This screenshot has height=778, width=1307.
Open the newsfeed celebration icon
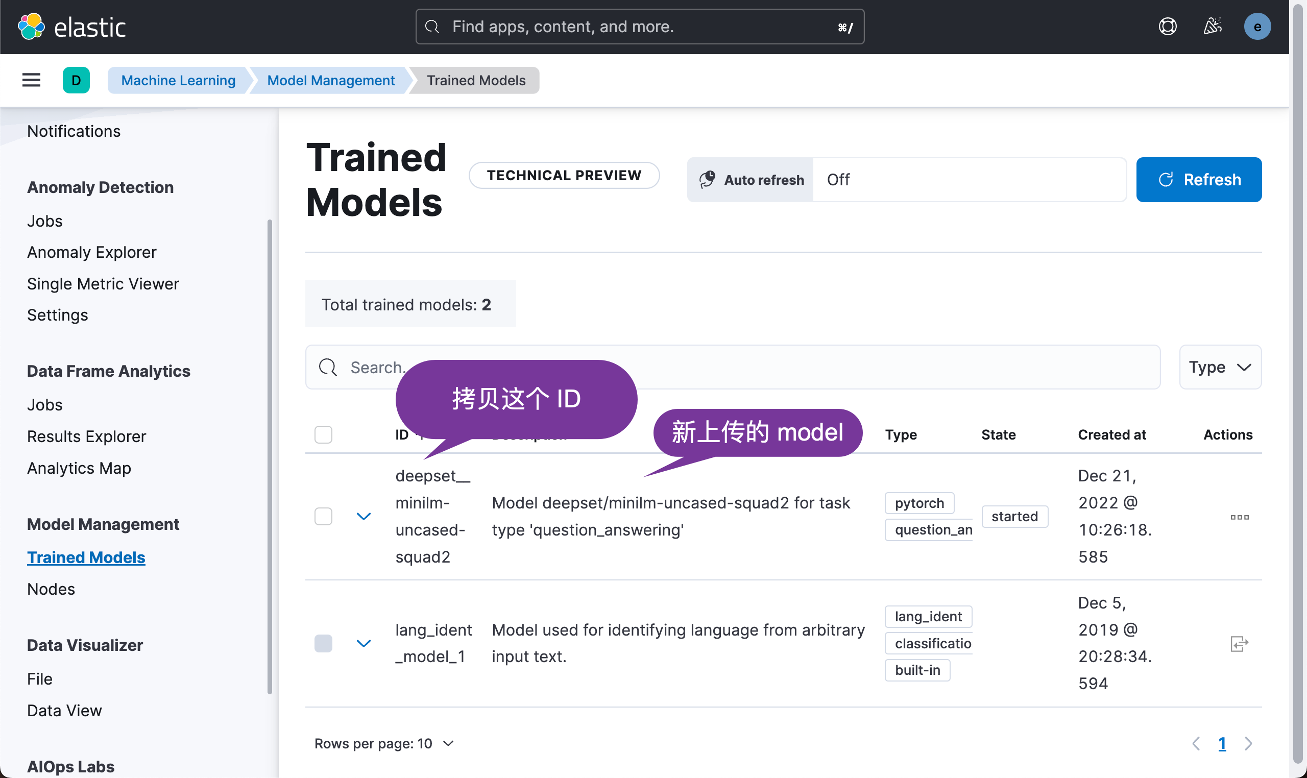[1212, 26]
